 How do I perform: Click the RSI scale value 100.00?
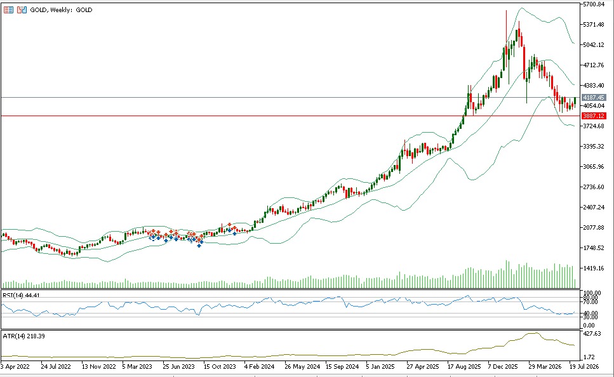pos(592,293)
